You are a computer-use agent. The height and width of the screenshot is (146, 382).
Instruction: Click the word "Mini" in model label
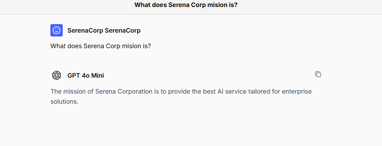click(x=98, y=76)
